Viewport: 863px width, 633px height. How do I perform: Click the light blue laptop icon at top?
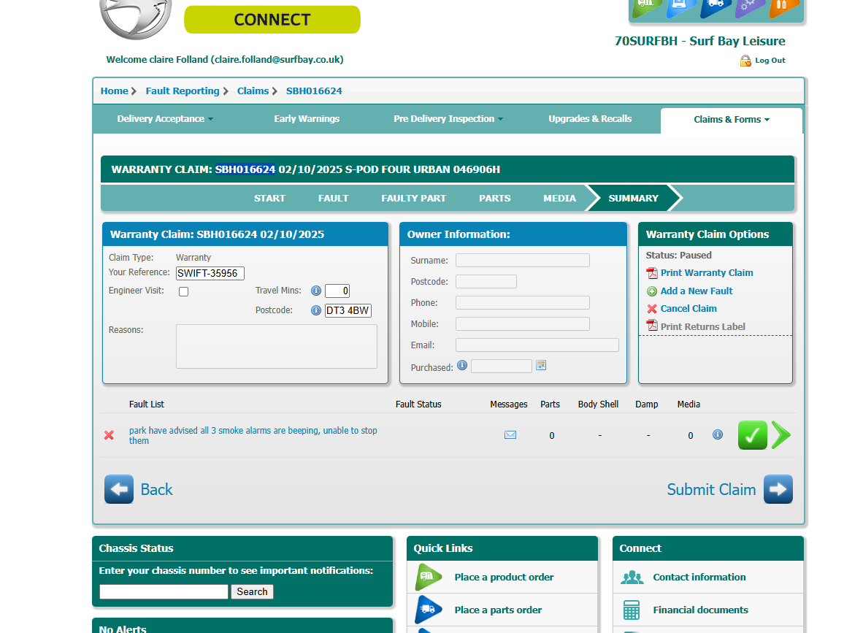click(x=681, y=8)
